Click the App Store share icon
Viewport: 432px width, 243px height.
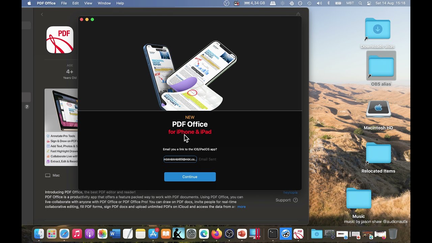pos(298,14)
